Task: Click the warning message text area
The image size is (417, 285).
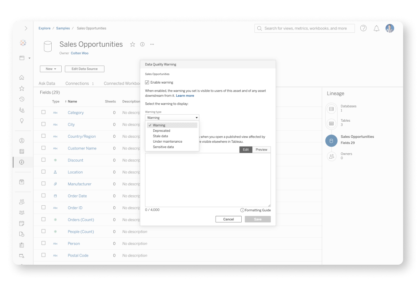Action: coord(208,180)
